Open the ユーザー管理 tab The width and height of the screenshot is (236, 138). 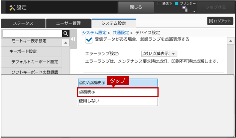point(68,23)
